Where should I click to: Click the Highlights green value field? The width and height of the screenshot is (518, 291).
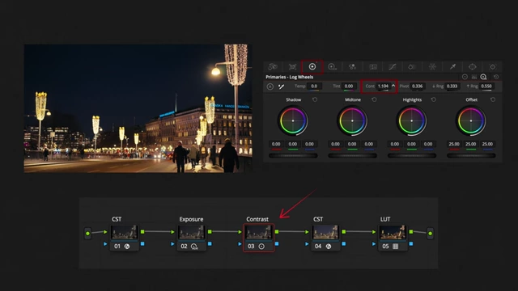tap(411, 144)
